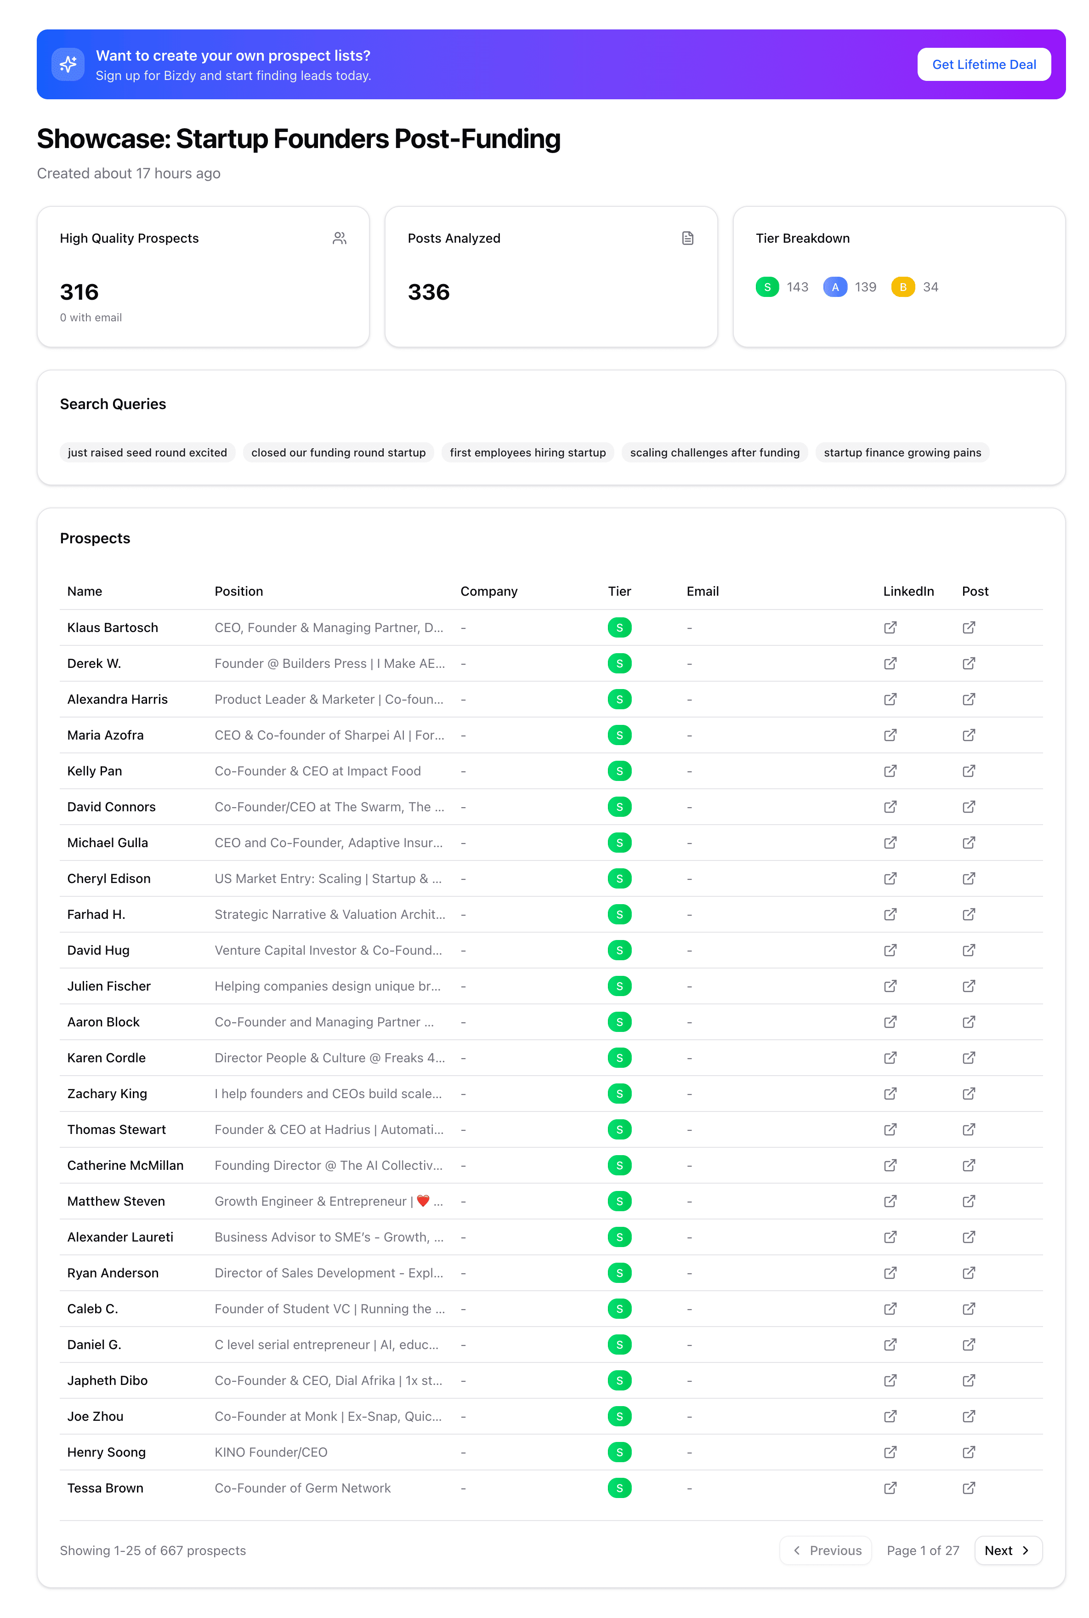Go to the Next page of prospects
Image resolution: width=1089 pixels, height=1618 pixels.
1008,1550
